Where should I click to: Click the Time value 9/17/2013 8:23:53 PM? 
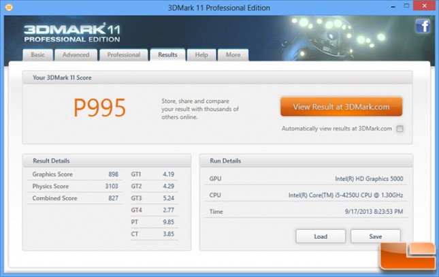(374, 212)
